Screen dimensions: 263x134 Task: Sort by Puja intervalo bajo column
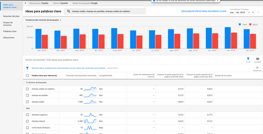(x=170, y=76)
